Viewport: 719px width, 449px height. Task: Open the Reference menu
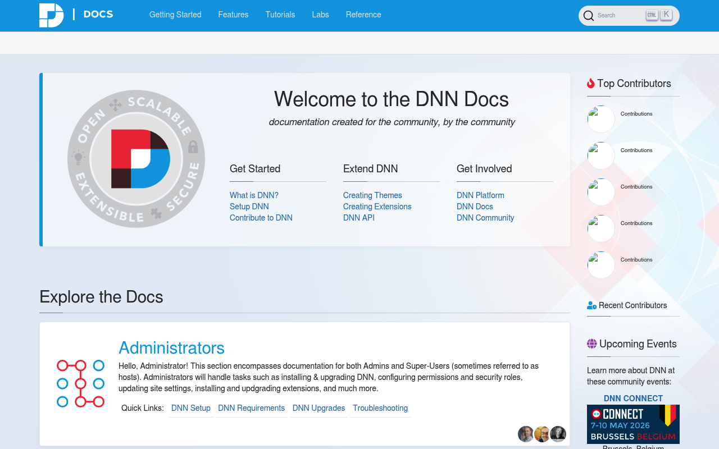[x=363, y=15]
